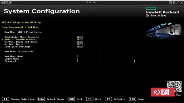Open the hamburger menu in remote console

coord(3,3)
